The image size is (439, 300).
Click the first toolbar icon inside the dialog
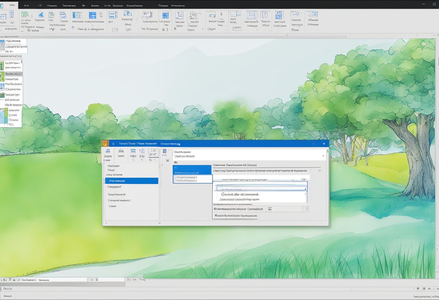[x=108, y=152]
